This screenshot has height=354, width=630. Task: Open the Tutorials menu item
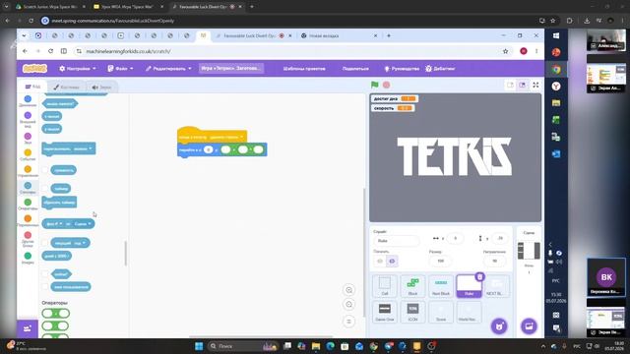pos(401,69)
